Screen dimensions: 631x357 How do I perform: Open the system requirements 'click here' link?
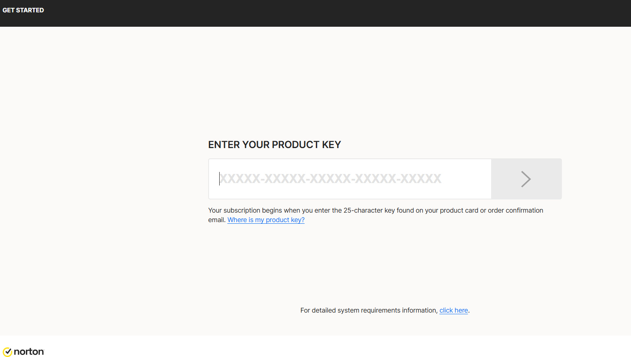point(453,311)
